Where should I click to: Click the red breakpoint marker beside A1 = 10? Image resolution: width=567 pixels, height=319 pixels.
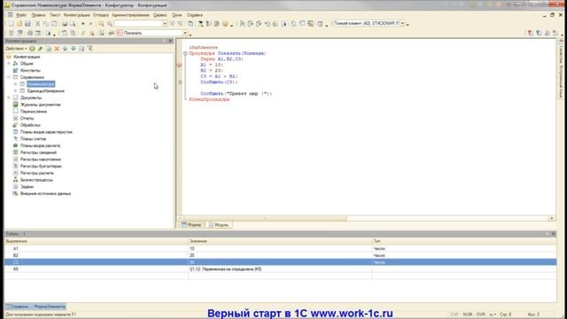point(179,65)
